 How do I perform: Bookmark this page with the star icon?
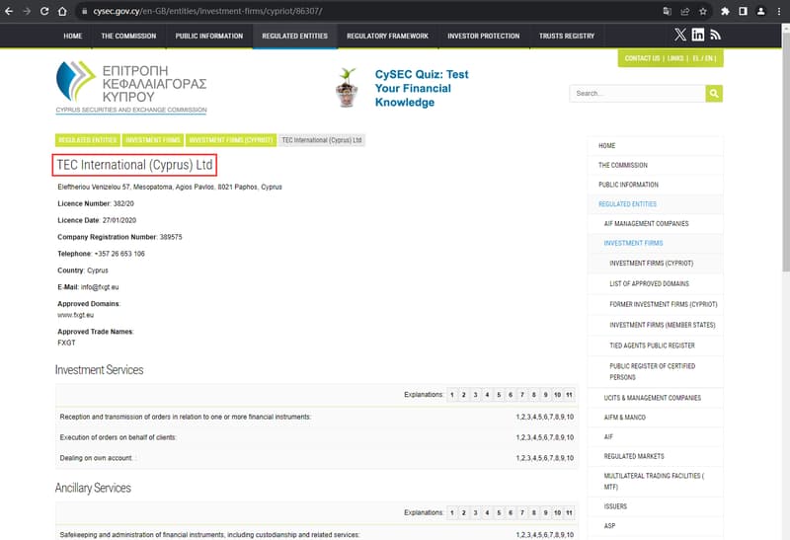point(702,11)
